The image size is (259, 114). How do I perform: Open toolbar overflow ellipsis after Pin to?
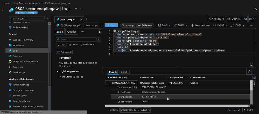251,25
